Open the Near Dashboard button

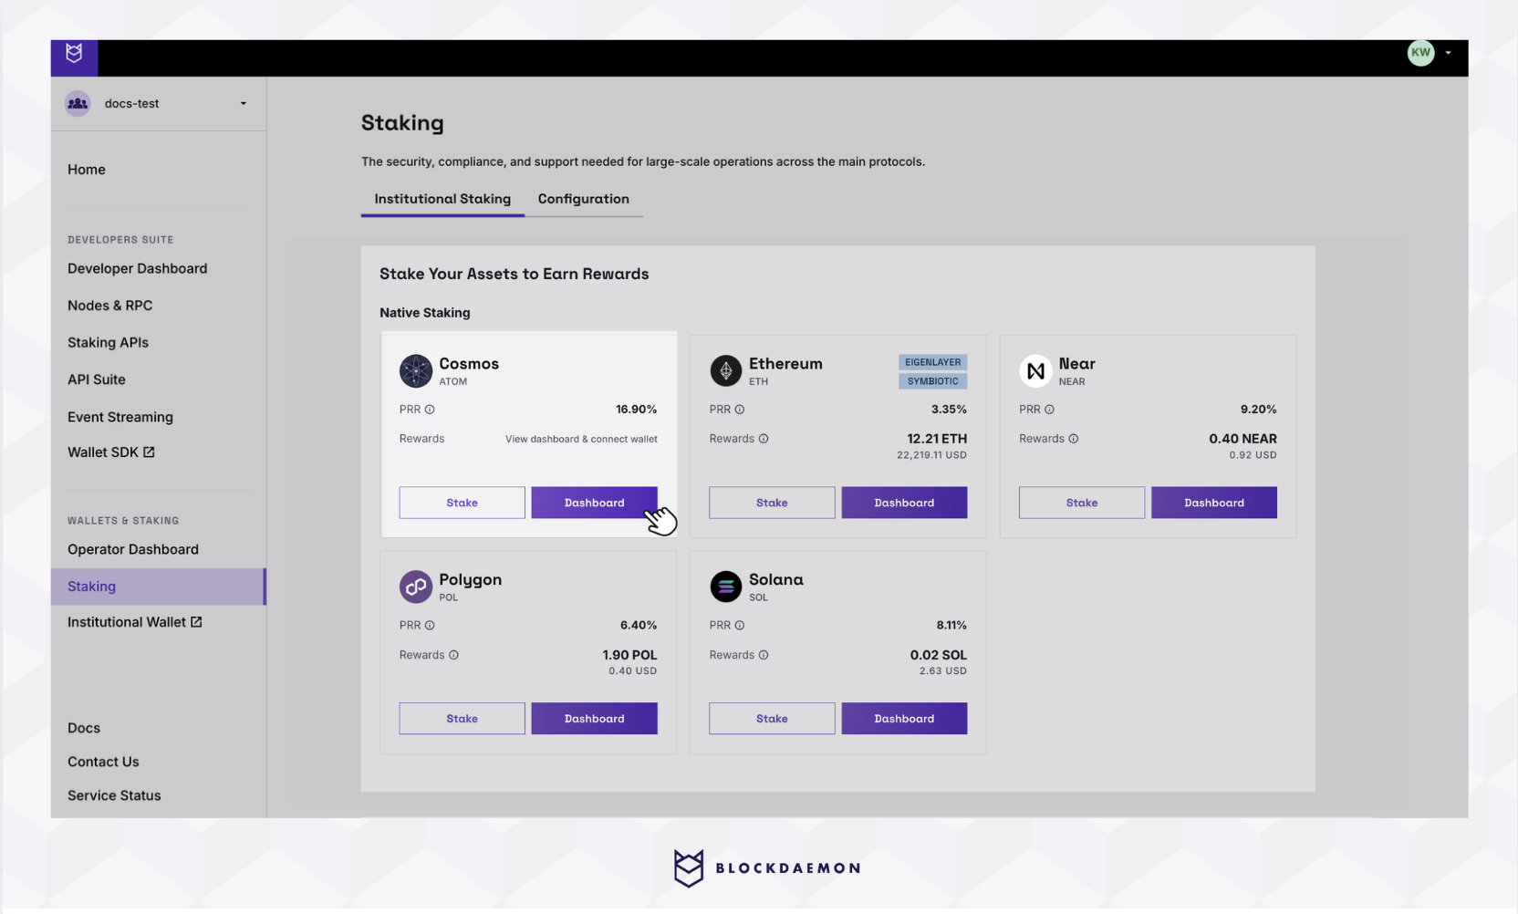[x=1214, y=503]
